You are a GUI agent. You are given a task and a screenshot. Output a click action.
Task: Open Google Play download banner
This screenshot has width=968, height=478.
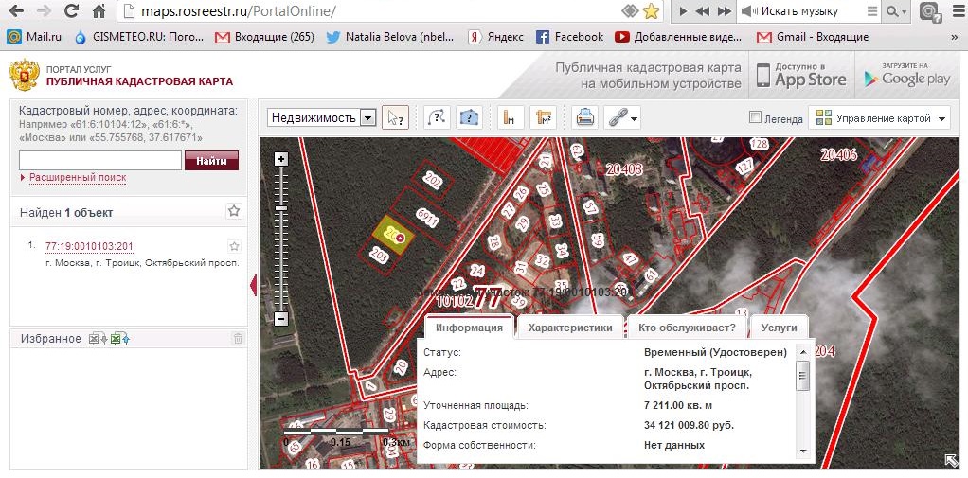(x=907, y=75)
